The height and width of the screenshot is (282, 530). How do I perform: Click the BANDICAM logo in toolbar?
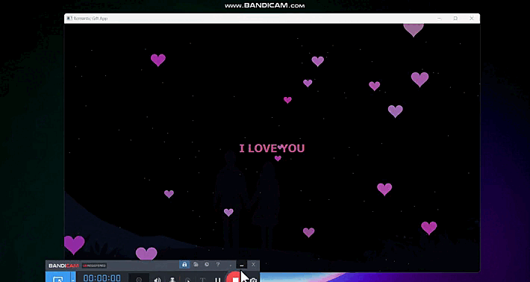(63, 266)
